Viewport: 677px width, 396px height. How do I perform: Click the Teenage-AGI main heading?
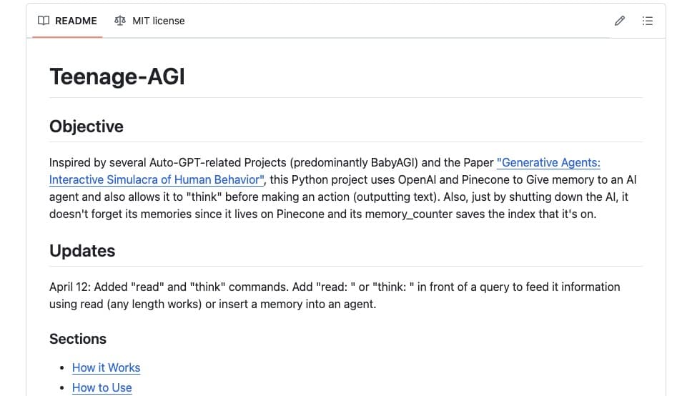117,76
